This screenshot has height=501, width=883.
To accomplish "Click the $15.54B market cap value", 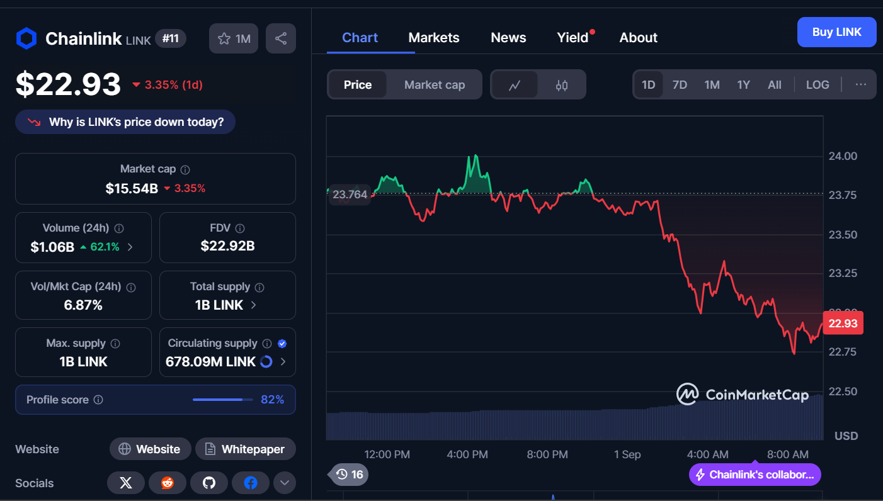I will pyautogui.click(x=132, y=188).
